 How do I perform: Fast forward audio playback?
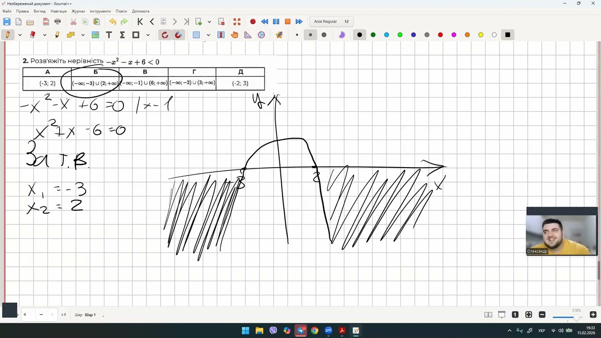299,22
